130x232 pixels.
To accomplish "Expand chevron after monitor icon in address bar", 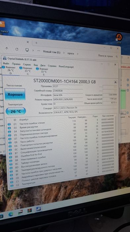I will (x=33, y=50).
